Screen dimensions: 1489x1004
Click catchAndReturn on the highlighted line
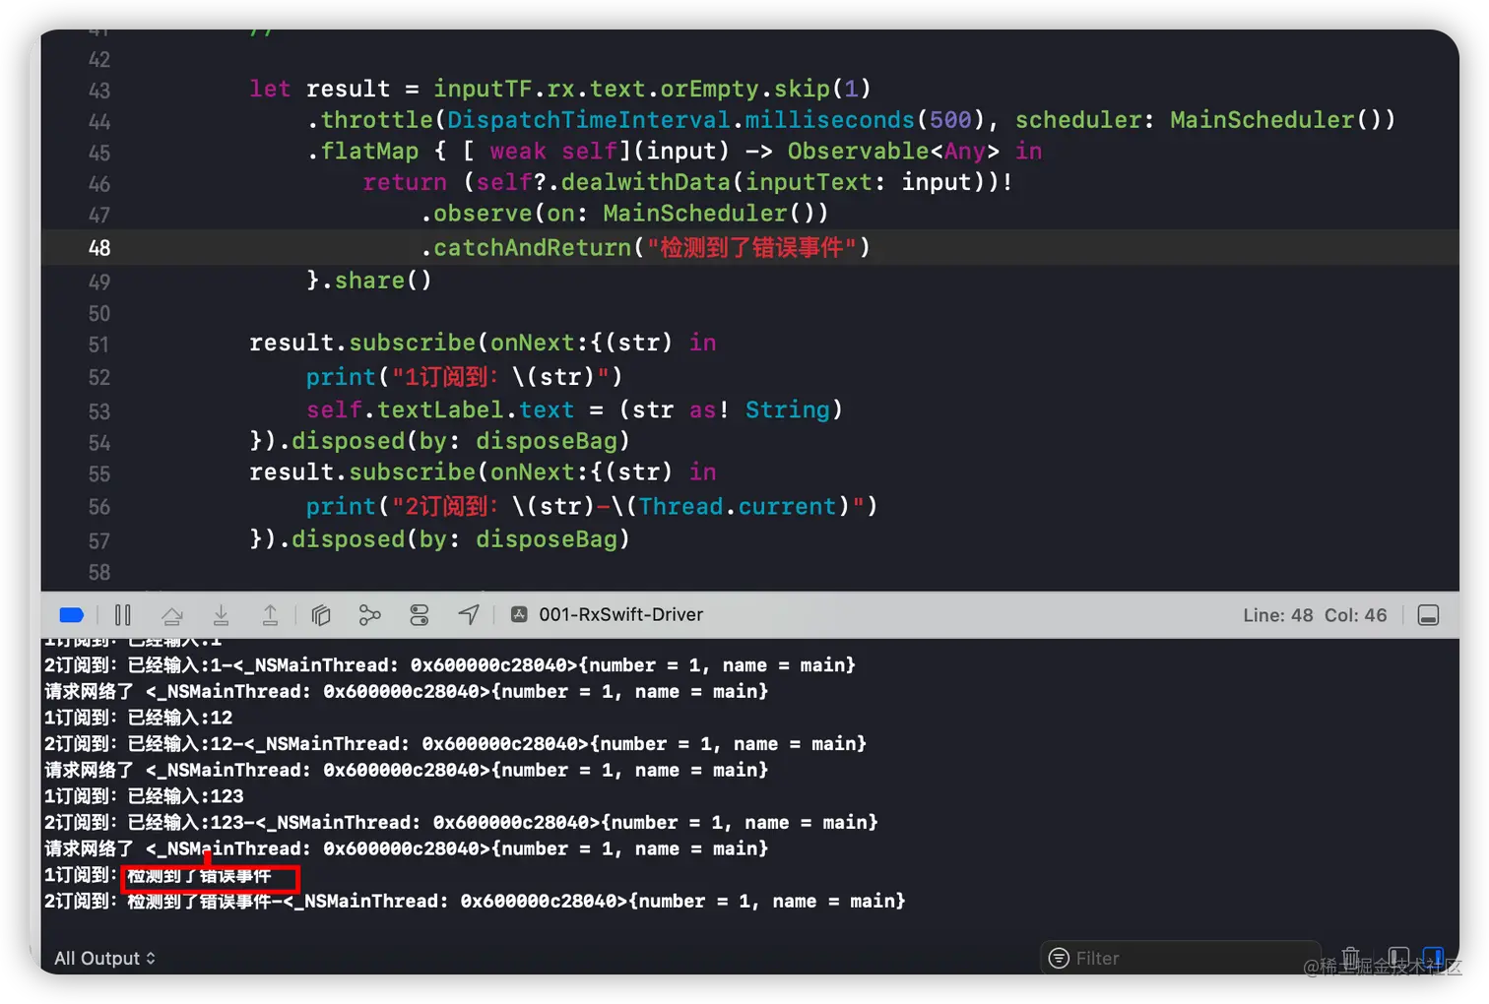coord(533,247)
